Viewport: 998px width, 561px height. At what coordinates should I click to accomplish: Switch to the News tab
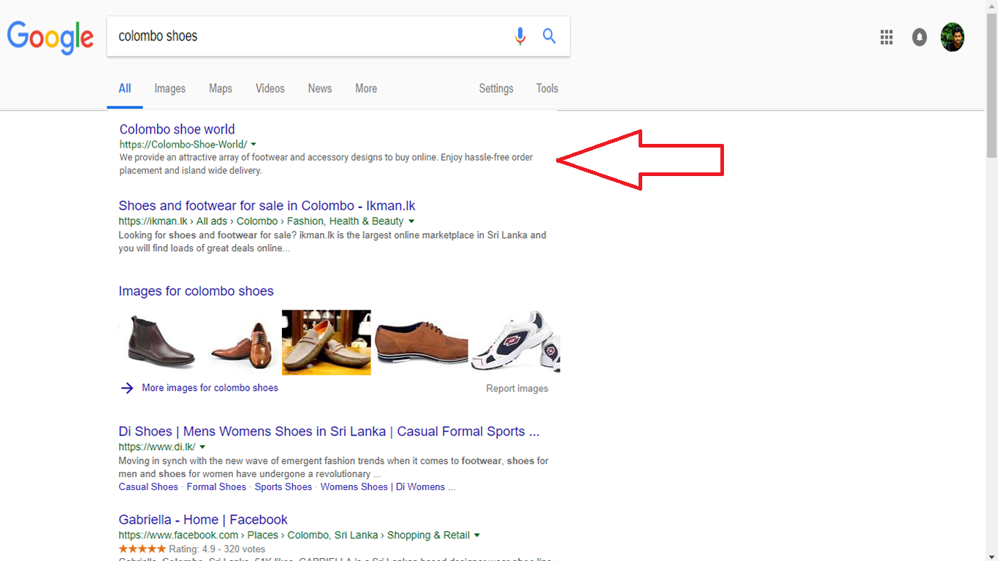[320, 88]
